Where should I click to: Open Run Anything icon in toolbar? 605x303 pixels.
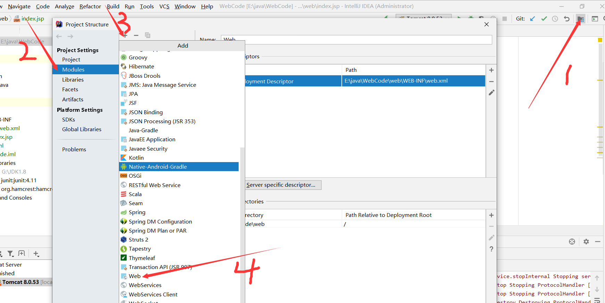(x=595, y=19)
